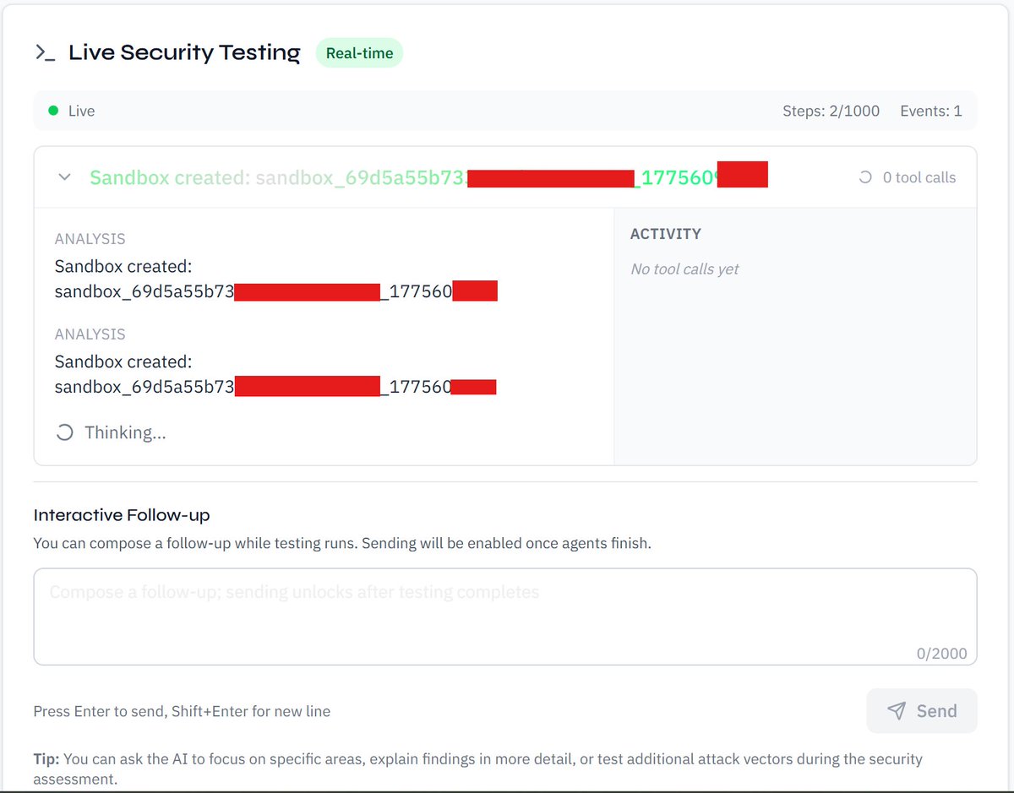Click the spinner icon next to 0 tool calls
The width and height of the screenshot is (1014, 793).
click(865, 177)
